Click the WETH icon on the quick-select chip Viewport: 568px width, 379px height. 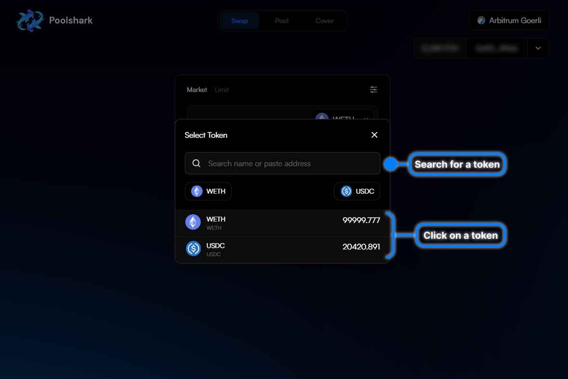[x=196, y=191]
